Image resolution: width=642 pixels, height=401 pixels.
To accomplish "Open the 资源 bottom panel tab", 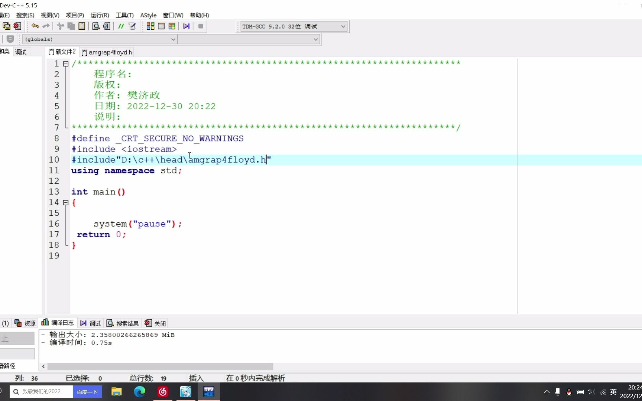I will click(25, 323).
